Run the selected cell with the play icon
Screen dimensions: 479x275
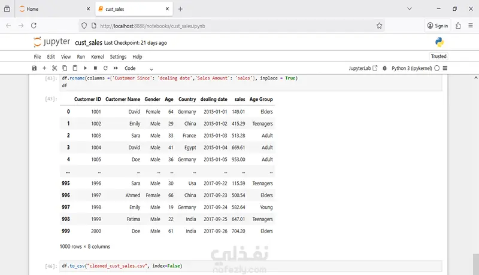[85, 68]
